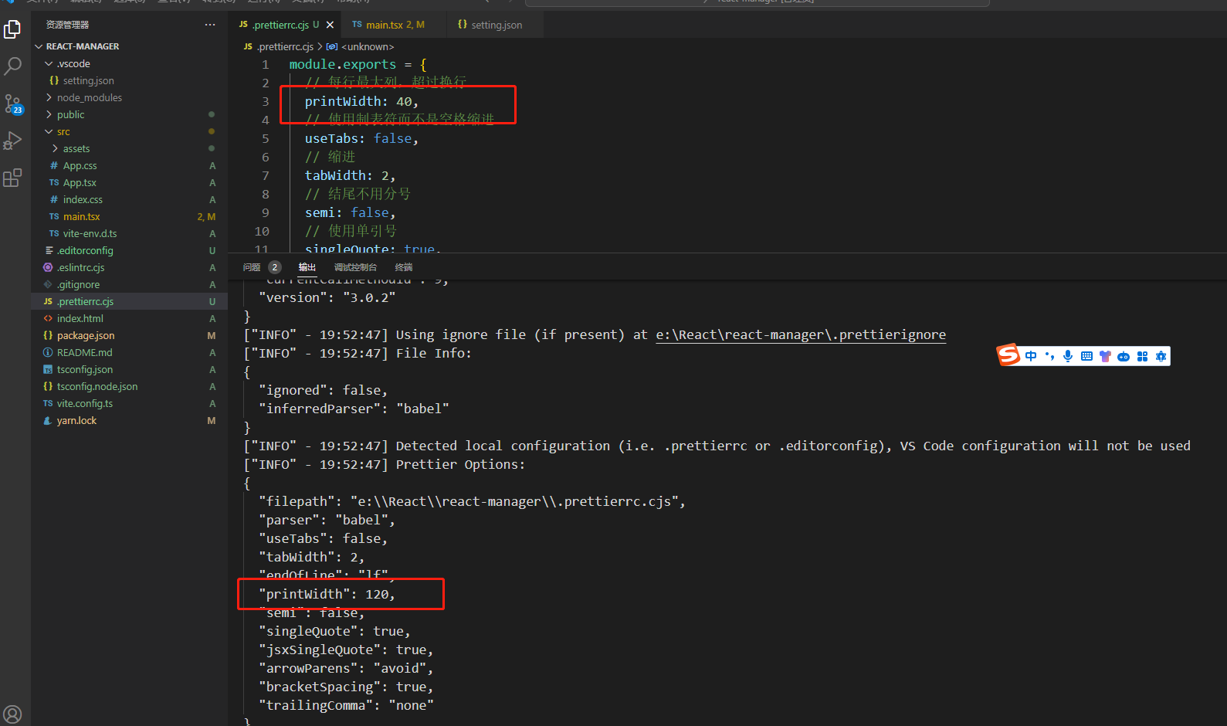This screenshot has width=1227, height=726.
Task: Place cursor on 'tabWidth: 2,' code line
Action: (x=350, y=175)
